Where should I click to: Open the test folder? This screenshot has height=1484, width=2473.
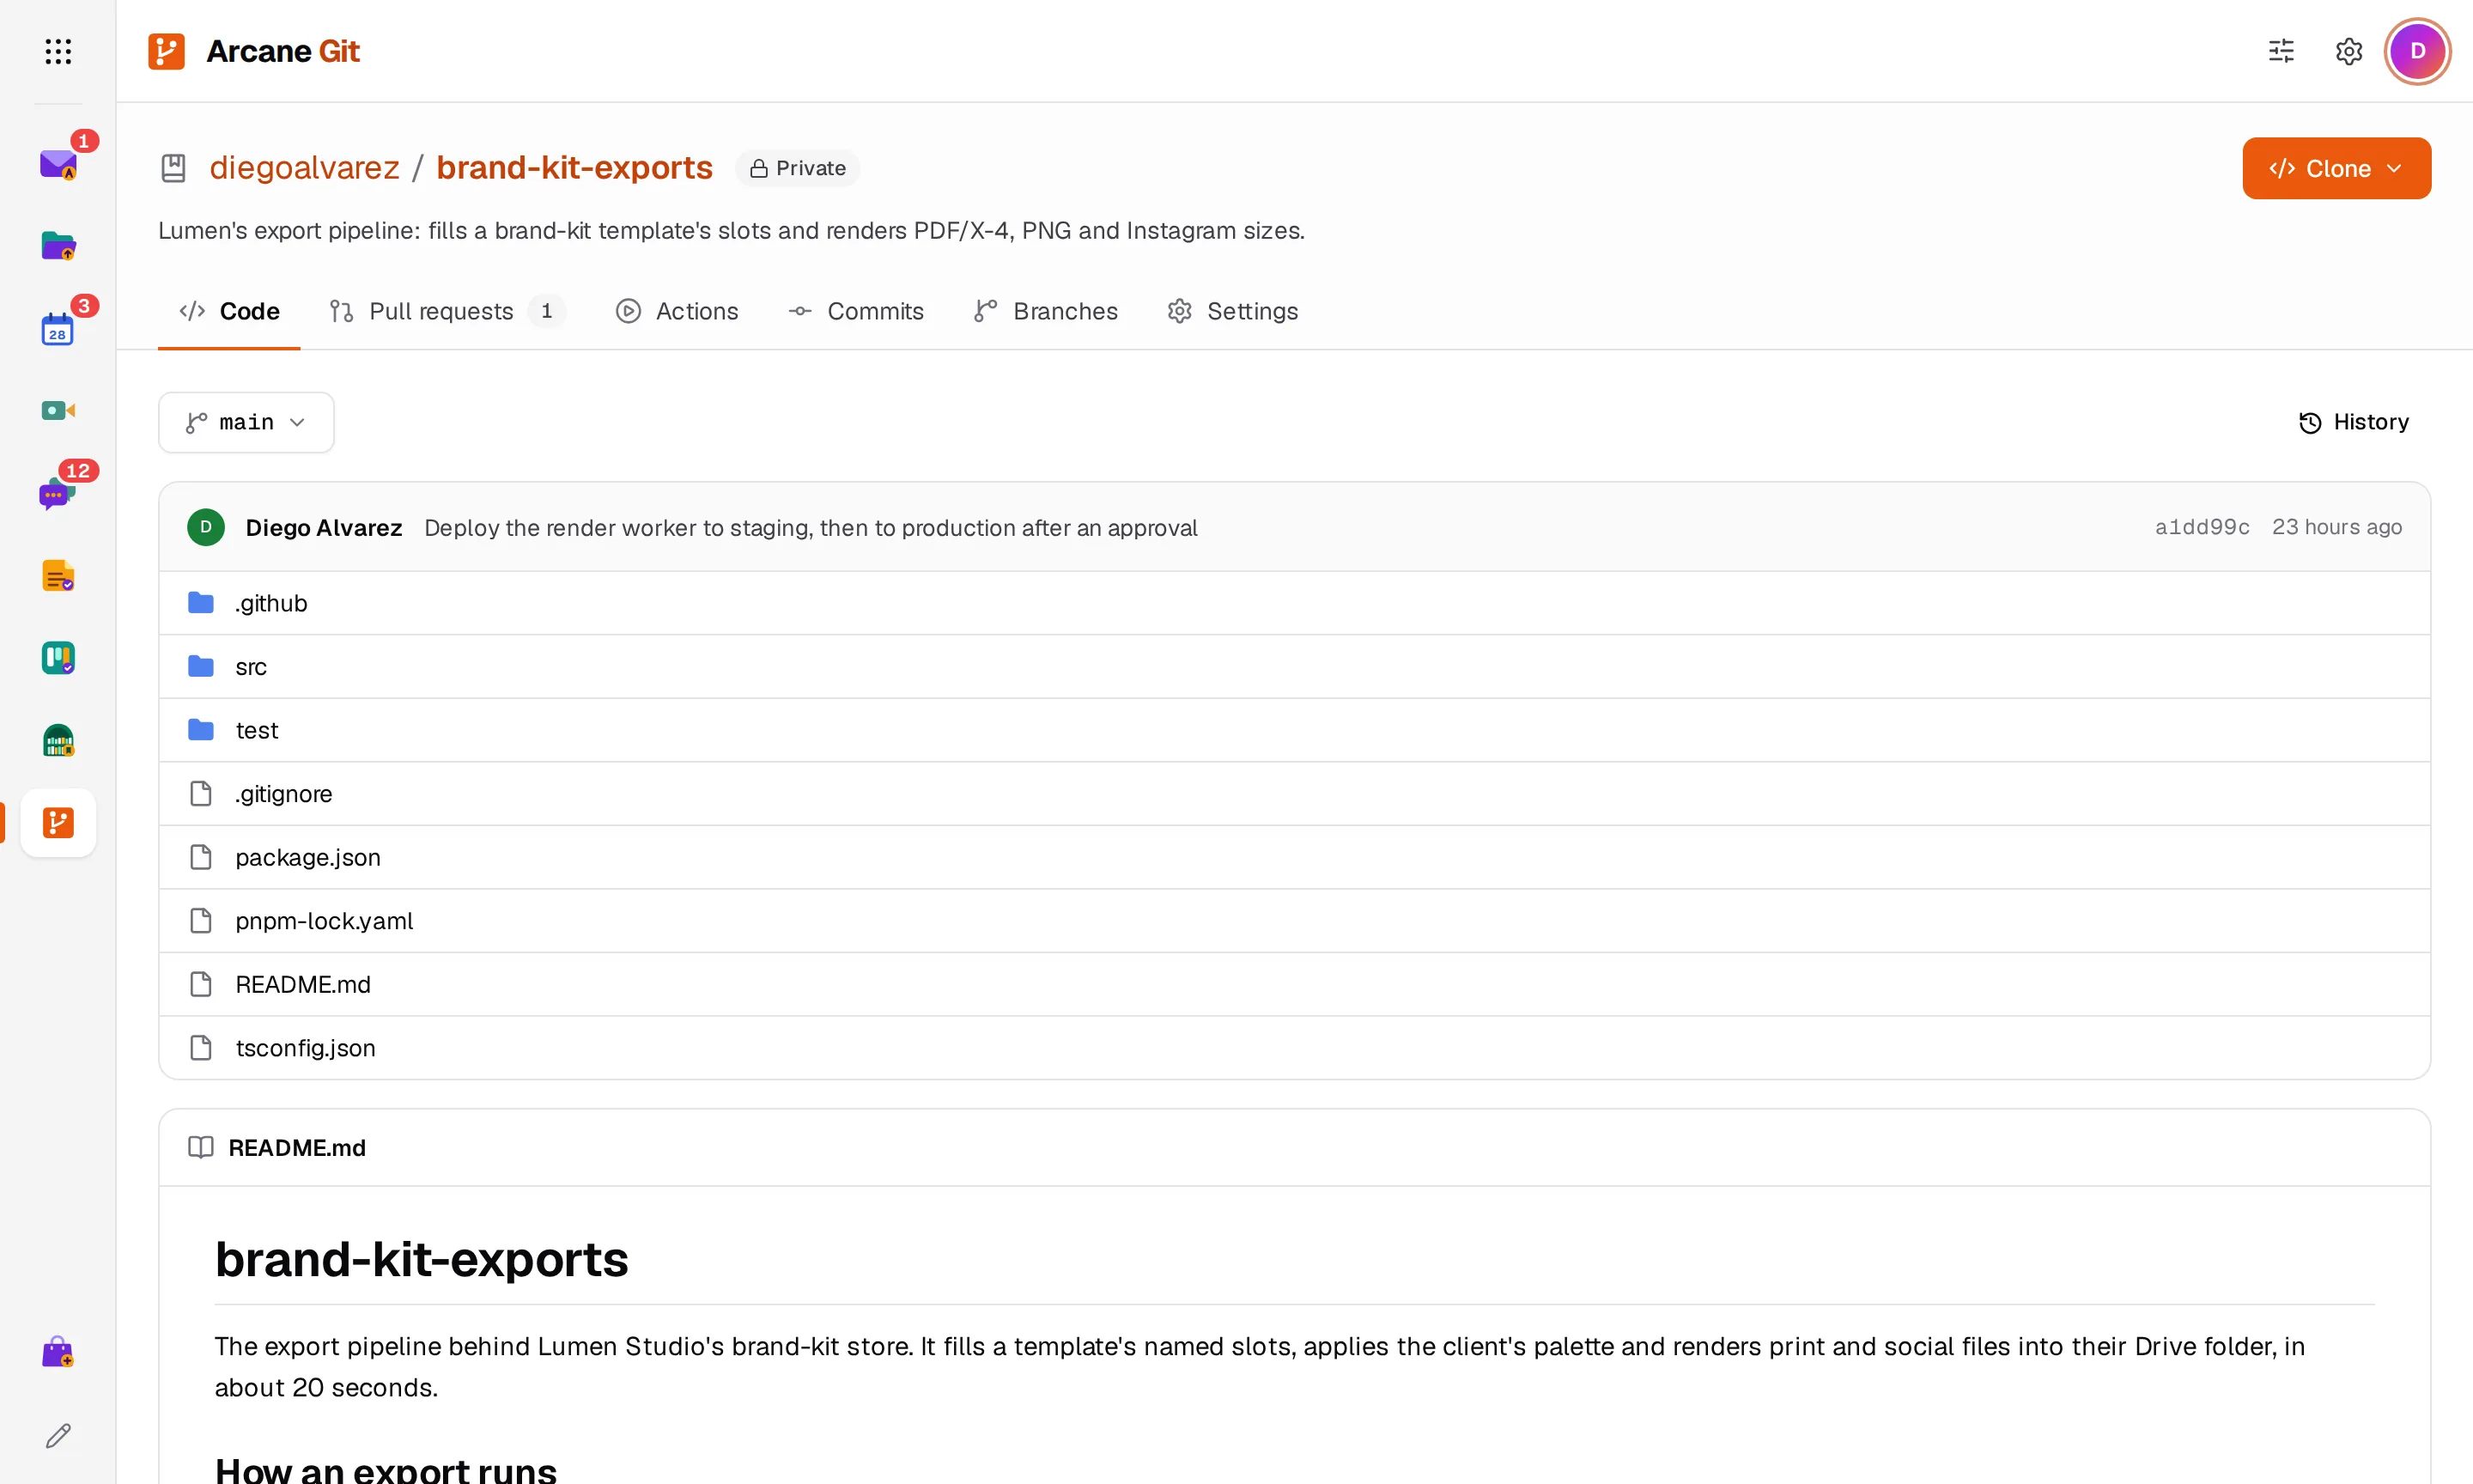click(x=1295, y=730)
